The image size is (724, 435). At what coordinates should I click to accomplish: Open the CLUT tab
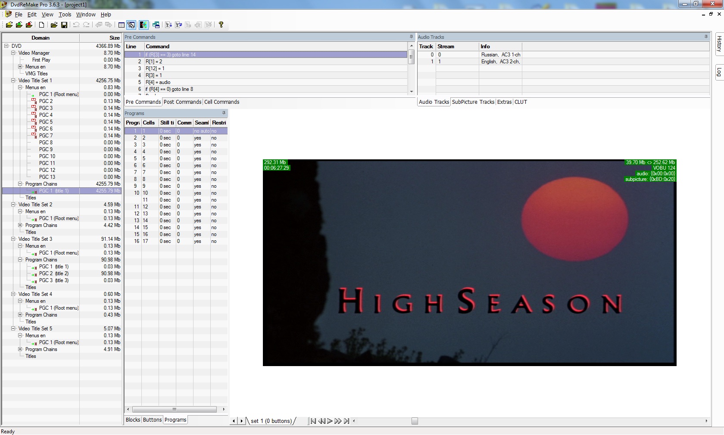(x=521, y=102)
